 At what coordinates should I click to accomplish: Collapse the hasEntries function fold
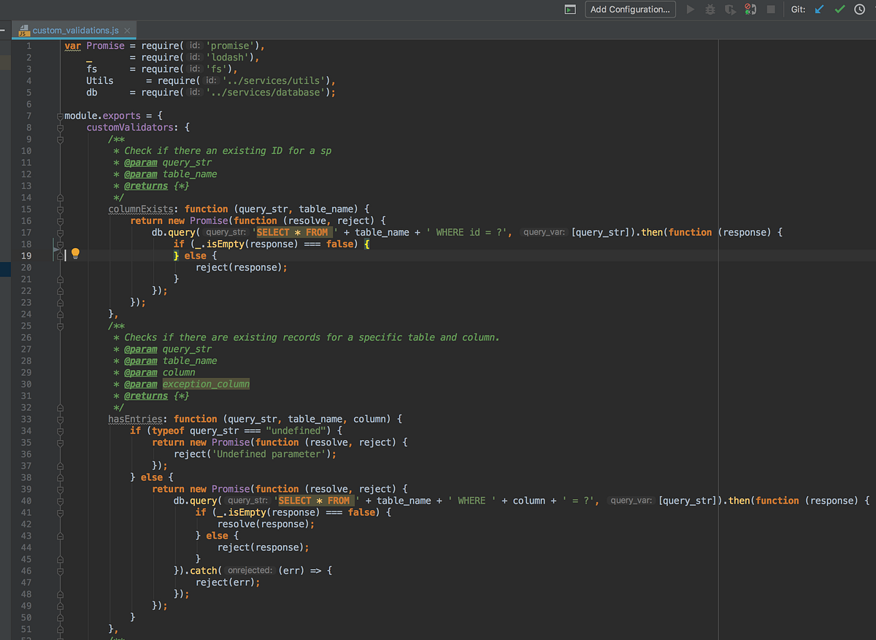(60, 419)
